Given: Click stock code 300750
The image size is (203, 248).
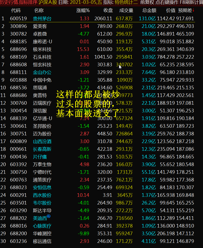Looking at the screenshot, I should [18, 172].
